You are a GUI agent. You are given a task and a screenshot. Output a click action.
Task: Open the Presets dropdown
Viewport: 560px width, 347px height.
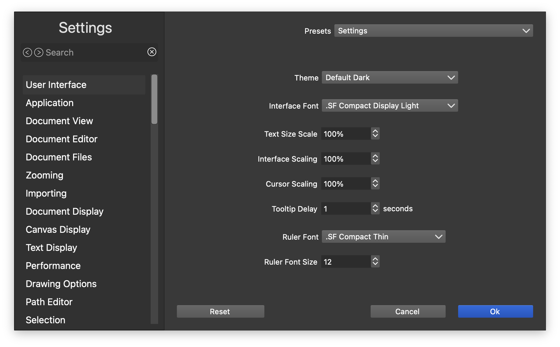[x=433, y=31]
